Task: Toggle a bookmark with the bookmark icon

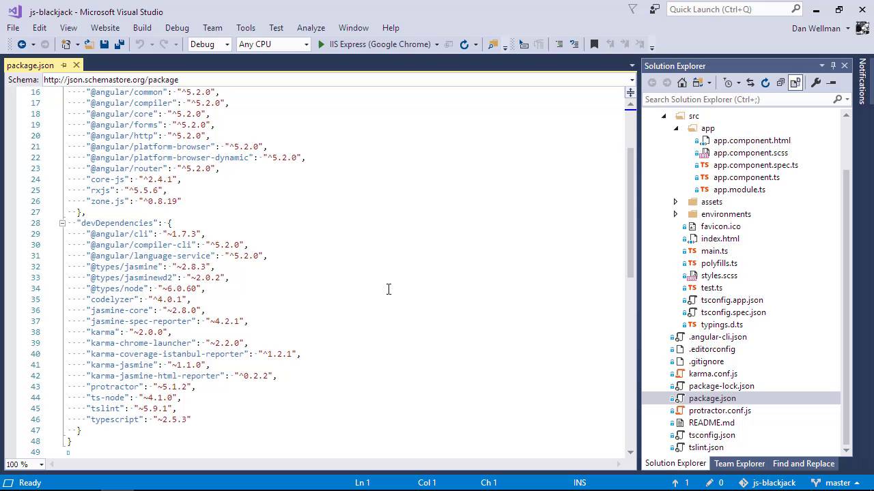Action: pos(594,44)
